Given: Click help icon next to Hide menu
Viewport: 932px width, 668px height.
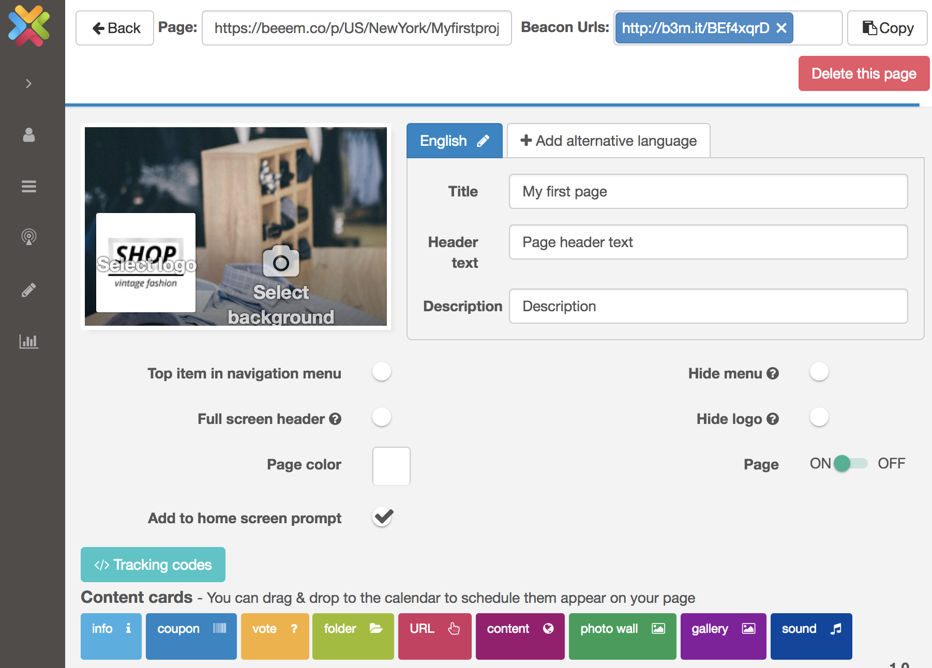Looking at the screenshot, I should (x=773, y=373).
